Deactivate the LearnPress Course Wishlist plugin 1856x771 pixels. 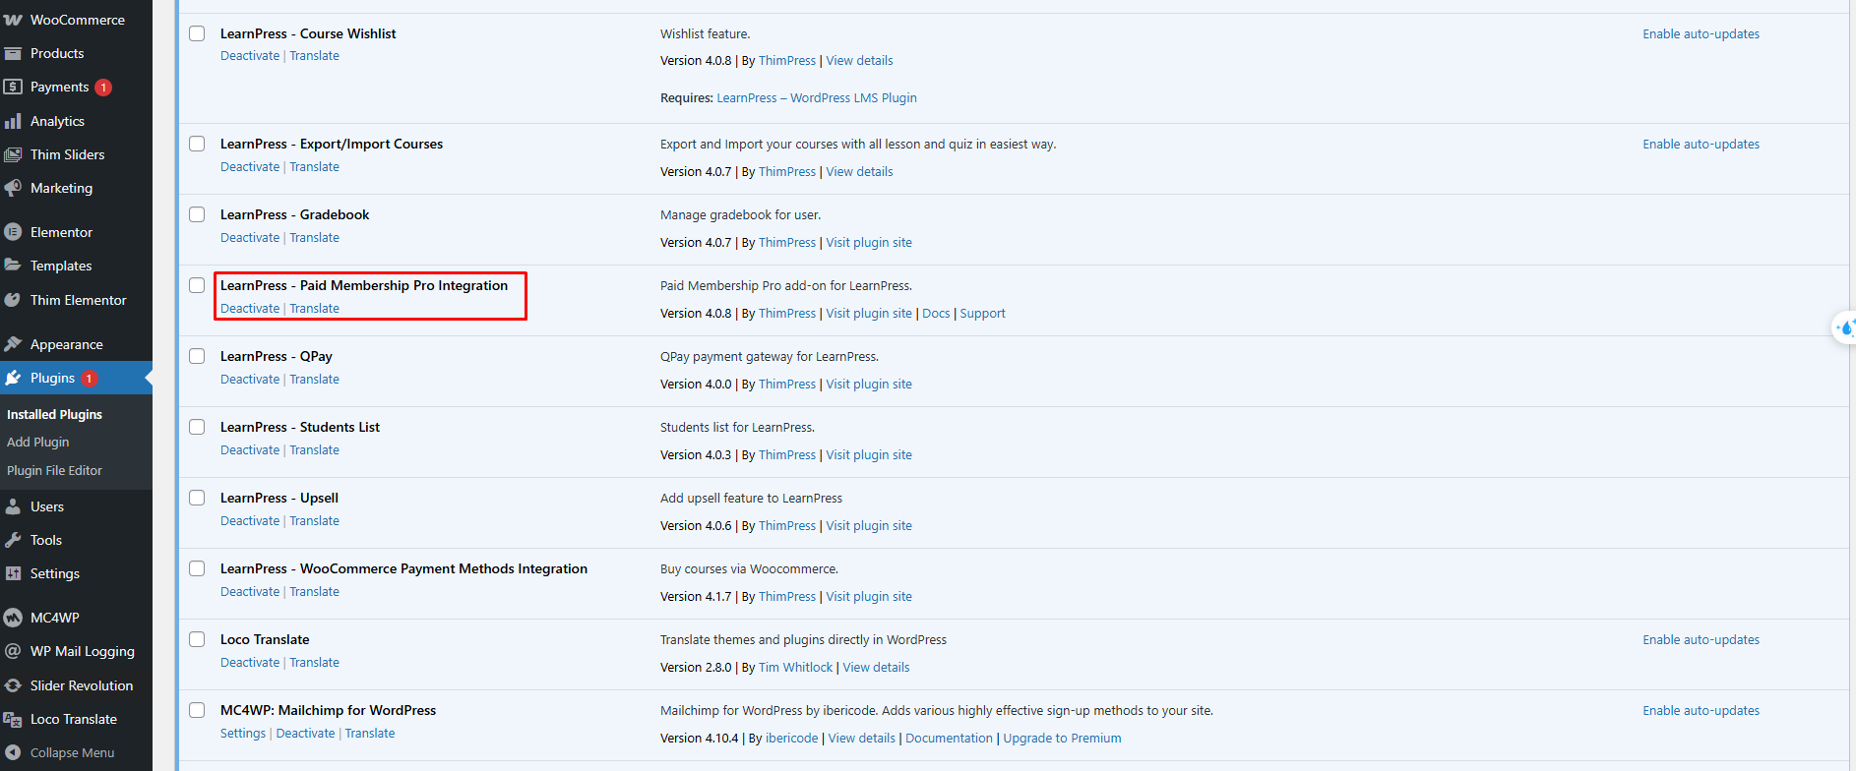(250, 56)
